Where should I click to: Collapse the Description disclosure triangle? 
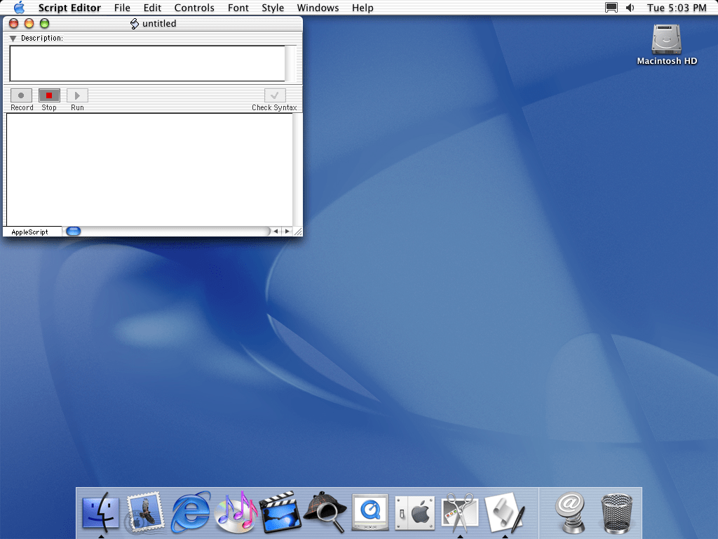tap(12, 38)
